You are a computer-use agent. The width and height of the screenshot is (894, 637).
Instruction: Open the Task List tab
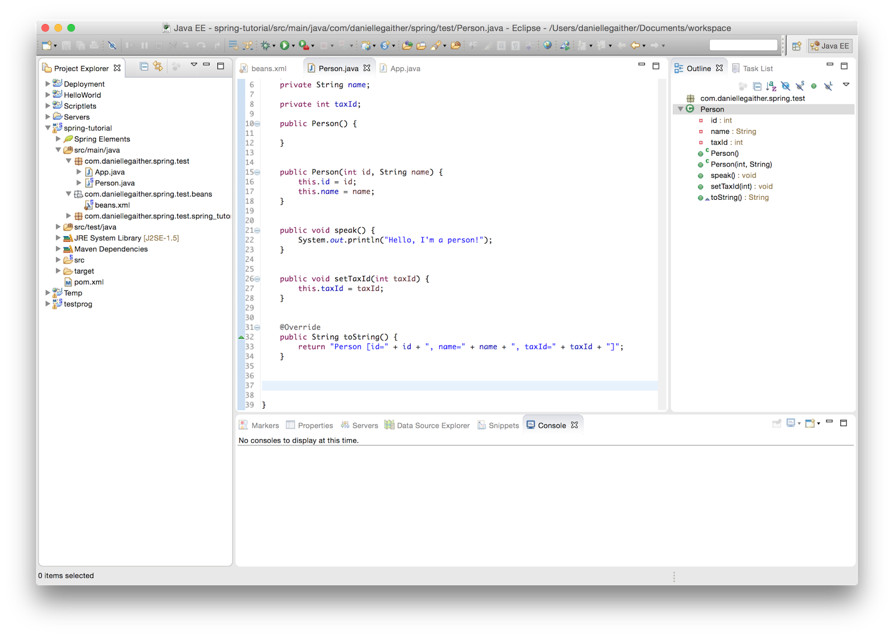(752, 68)
